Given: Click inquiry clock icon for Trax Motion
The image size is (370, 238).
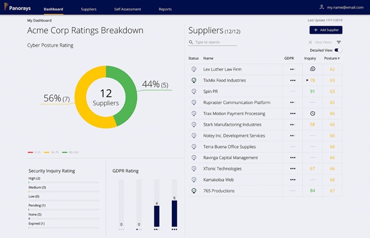Looking at the screenshot, I should (312, 113).
